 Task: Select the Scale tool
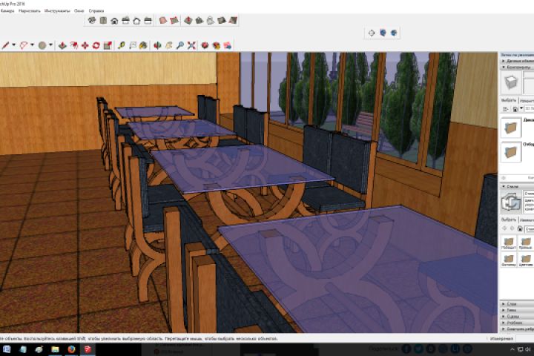click(x=108, y=45)
